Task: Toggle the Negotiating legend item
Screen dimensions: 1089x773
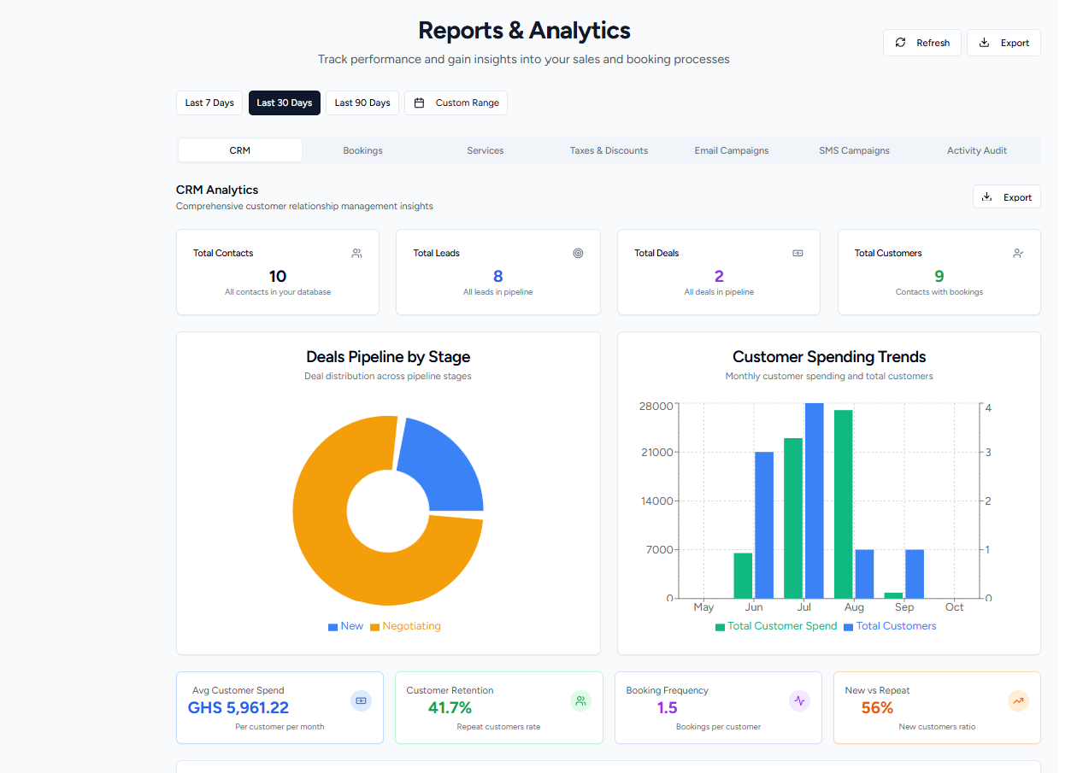Action: pyautogui.click(x=405, y=626)
